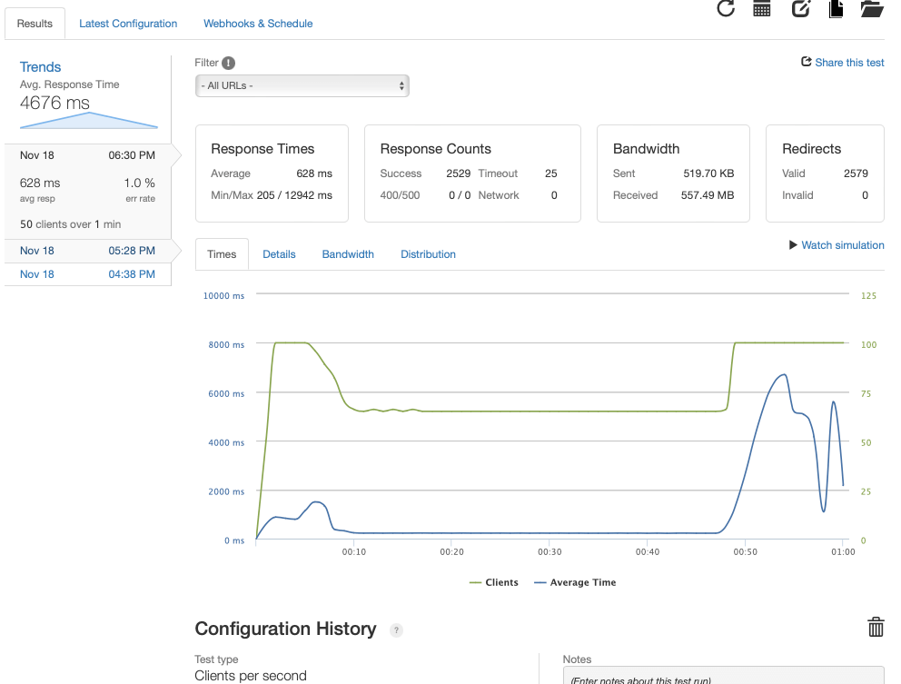Click the Notes text field
The width and height of the screenshot is (901, 684).
(x=723, y=677)
